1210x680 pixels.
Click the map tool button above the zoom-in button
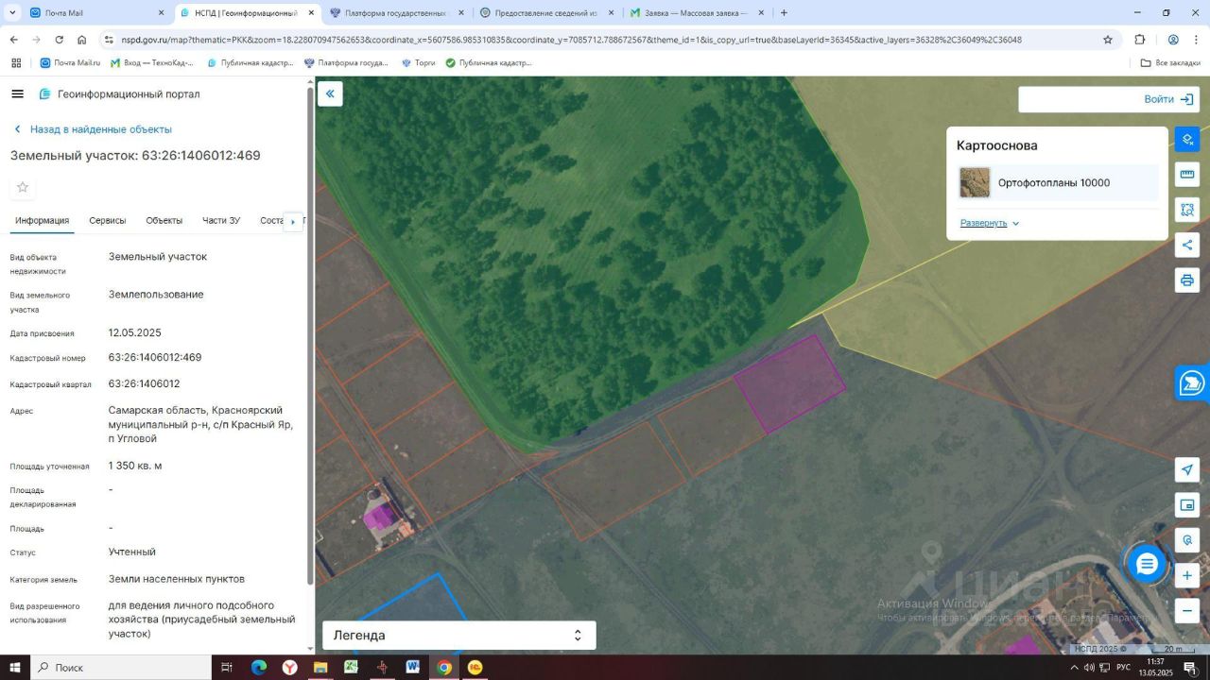pos(1187,540)
